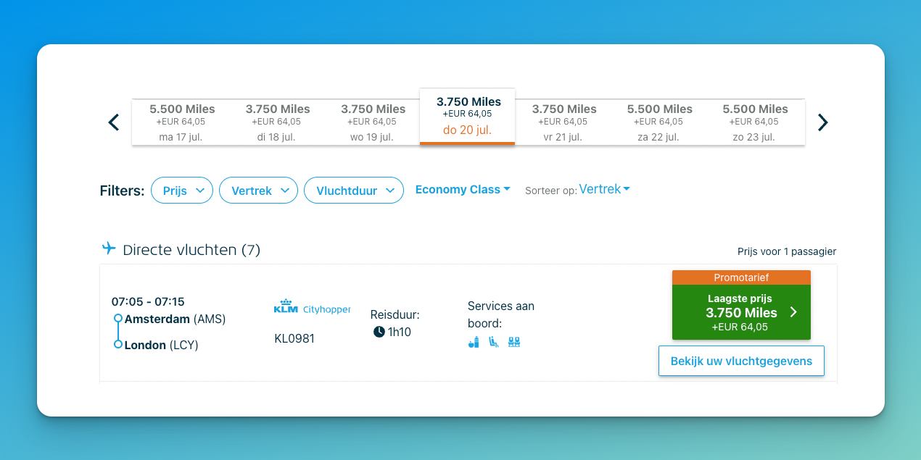The image size is (921, 460).
Task: Select the di 18 jul. date tab
Action: coord(278,122)
